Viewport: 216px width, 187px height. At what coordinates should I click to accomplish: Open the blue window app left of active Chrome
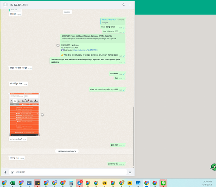coord(138,183)
